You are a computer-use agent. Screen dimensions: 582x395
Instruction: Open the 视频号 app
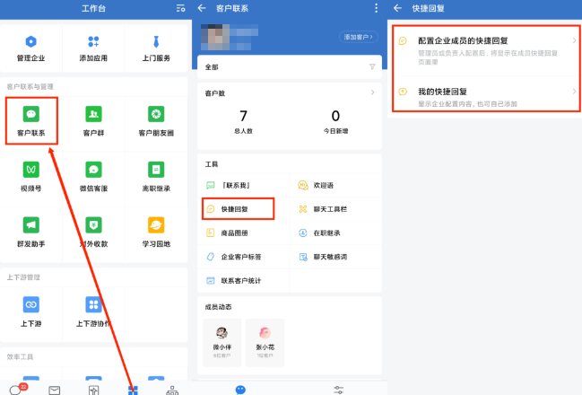31,175
